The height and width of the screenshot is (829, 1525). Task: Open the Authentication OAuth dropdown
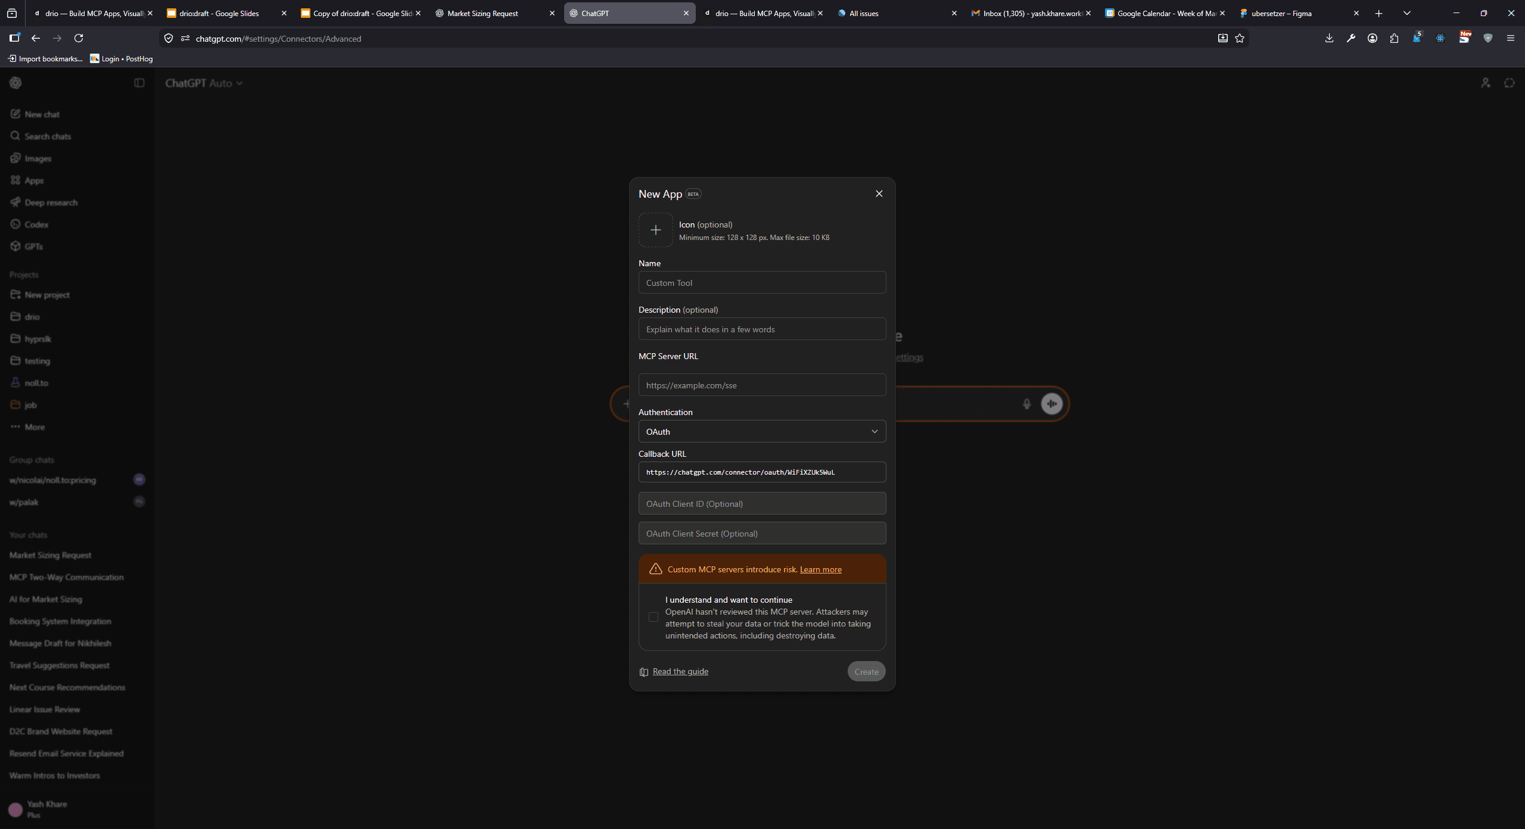(762, 431)
